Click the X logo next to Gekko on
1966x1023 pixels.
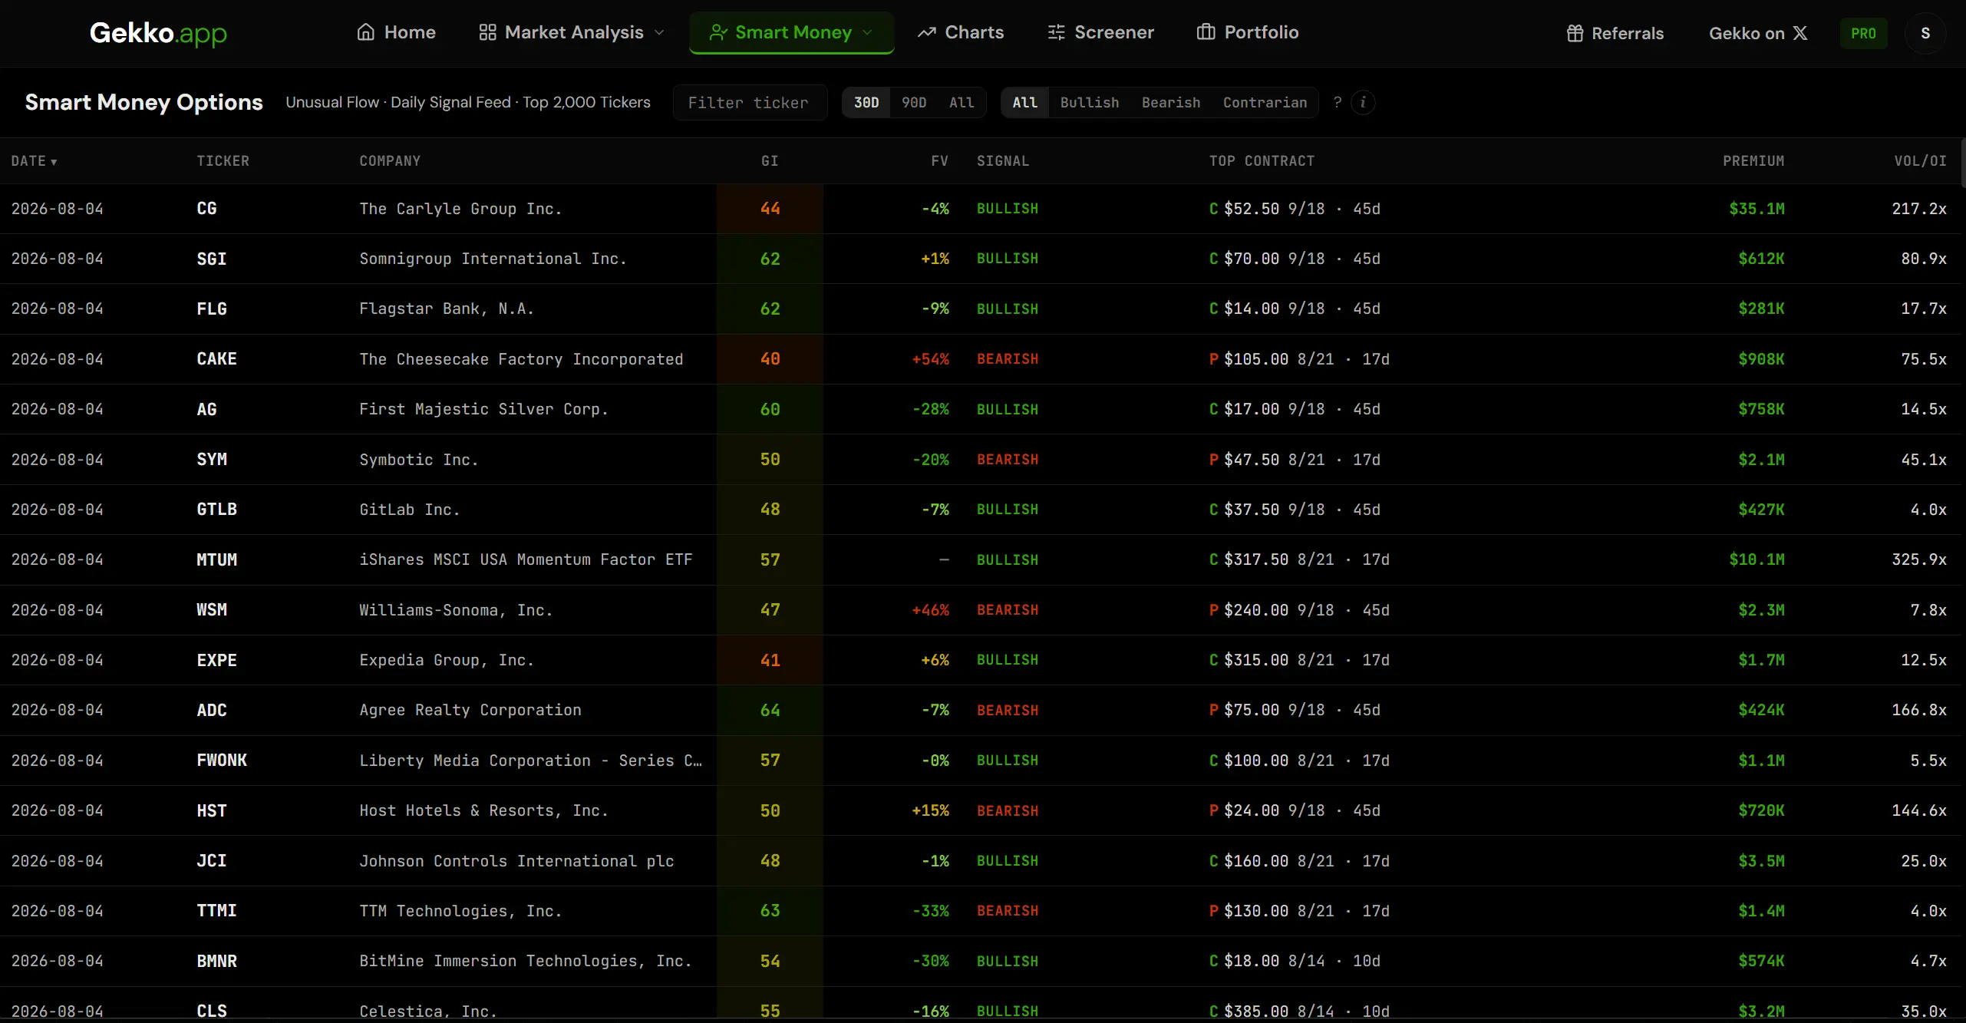[x=1800, y=33]
